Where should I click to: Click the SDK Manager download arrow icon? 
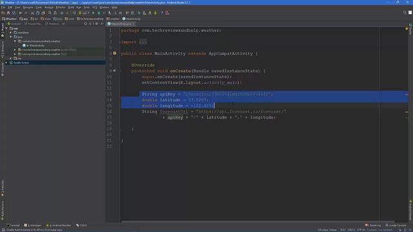[156, 13]
